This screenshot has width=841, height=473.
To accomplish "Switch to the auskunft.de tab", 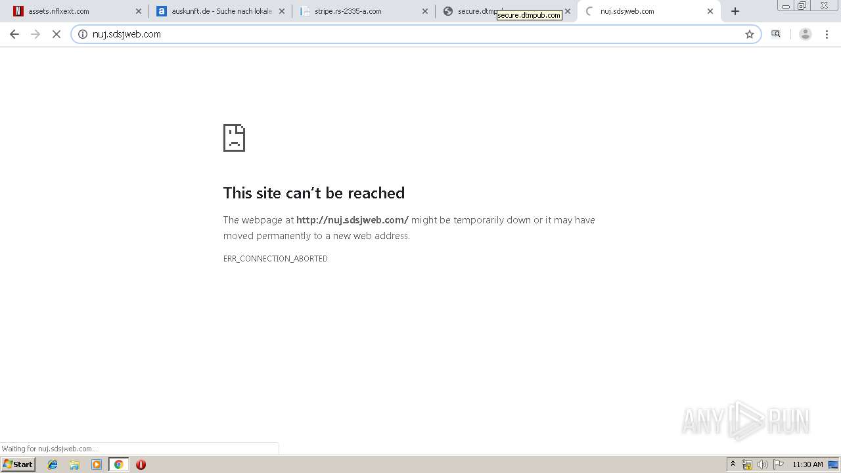I will coord(220,11).
